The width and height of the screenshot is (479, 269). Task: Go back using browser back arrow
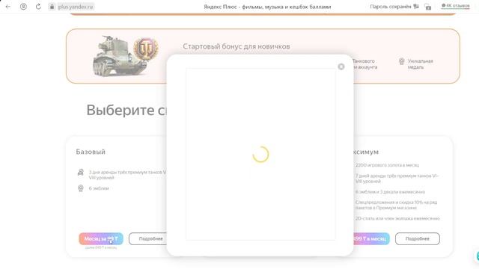pos(8,7)
